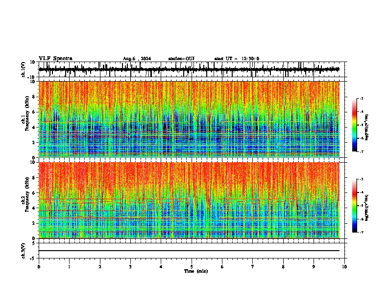Click the "Time (min)" axis label

coord(196,271)
